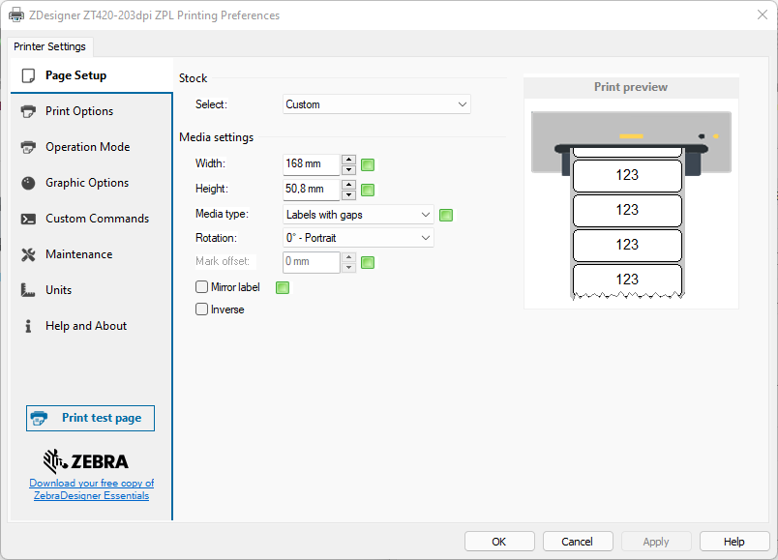778x560 pixels.
Task: Click the Operation Mode icon
Action: pyautogui.click(x=28, y=147)
